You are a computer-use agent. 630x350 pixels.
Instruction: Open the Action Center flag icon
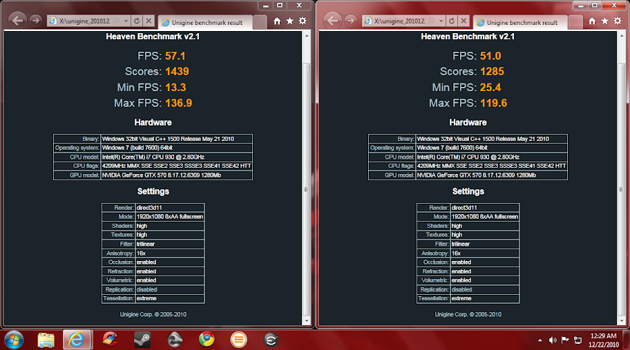coord(565,340)
